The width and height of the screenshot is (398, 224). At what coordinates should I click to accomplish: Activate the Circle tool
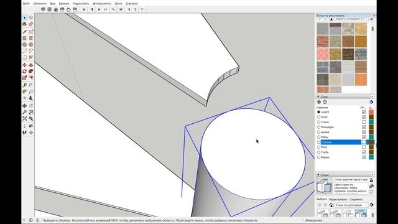(x=25, y=44)
